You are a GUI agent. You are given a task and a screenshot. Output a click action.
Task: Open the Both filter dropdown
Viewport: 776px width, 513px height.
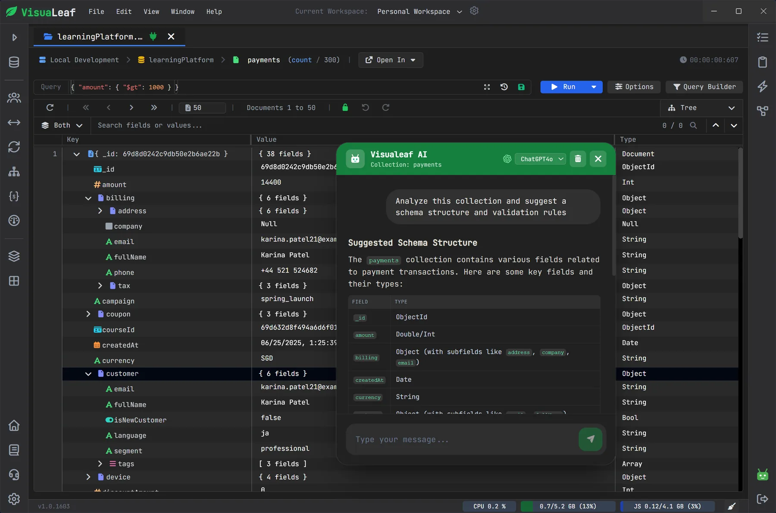tap(62, 125)
